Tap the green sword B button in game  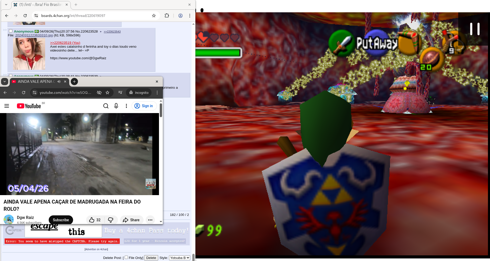341,43
